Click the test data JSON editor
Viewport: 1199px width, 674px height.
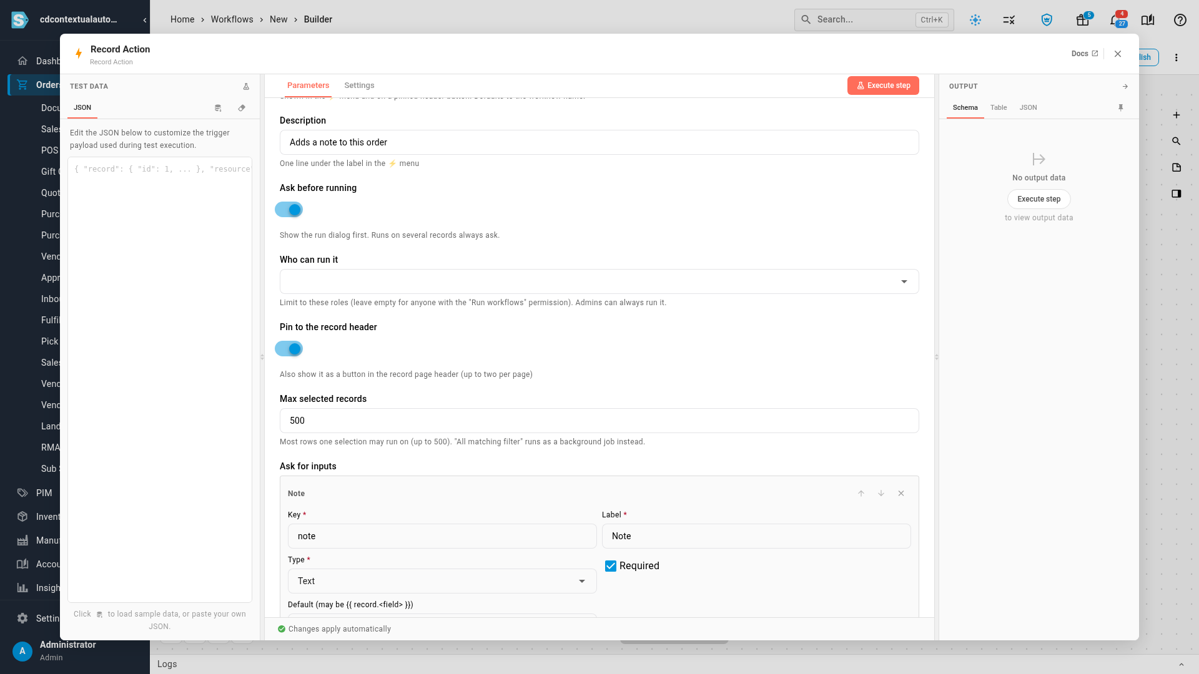click(160, 379)
